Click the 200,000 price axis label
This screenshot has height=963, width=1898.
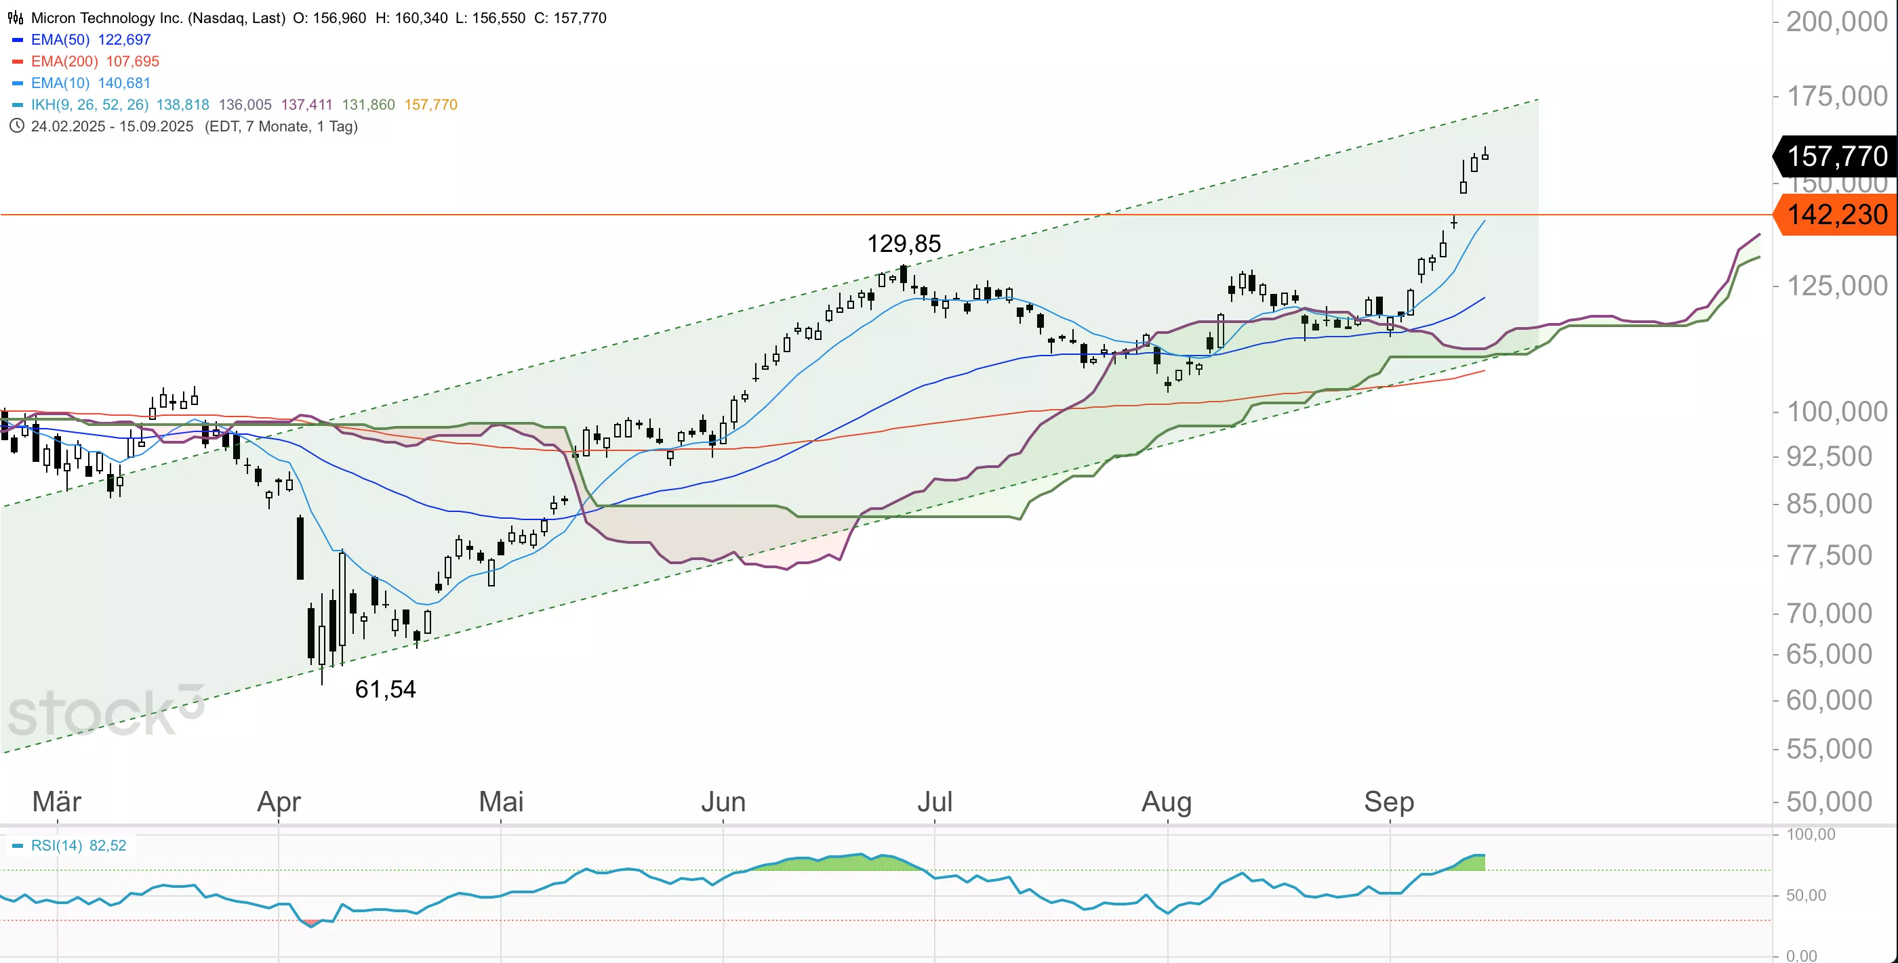1837,22
